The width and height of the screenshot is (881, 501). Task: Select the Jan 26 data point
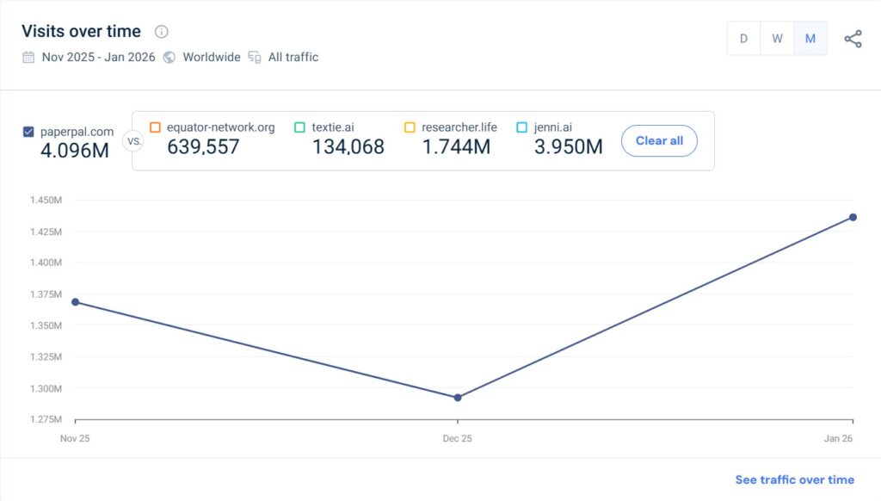(x=852, y=218)
